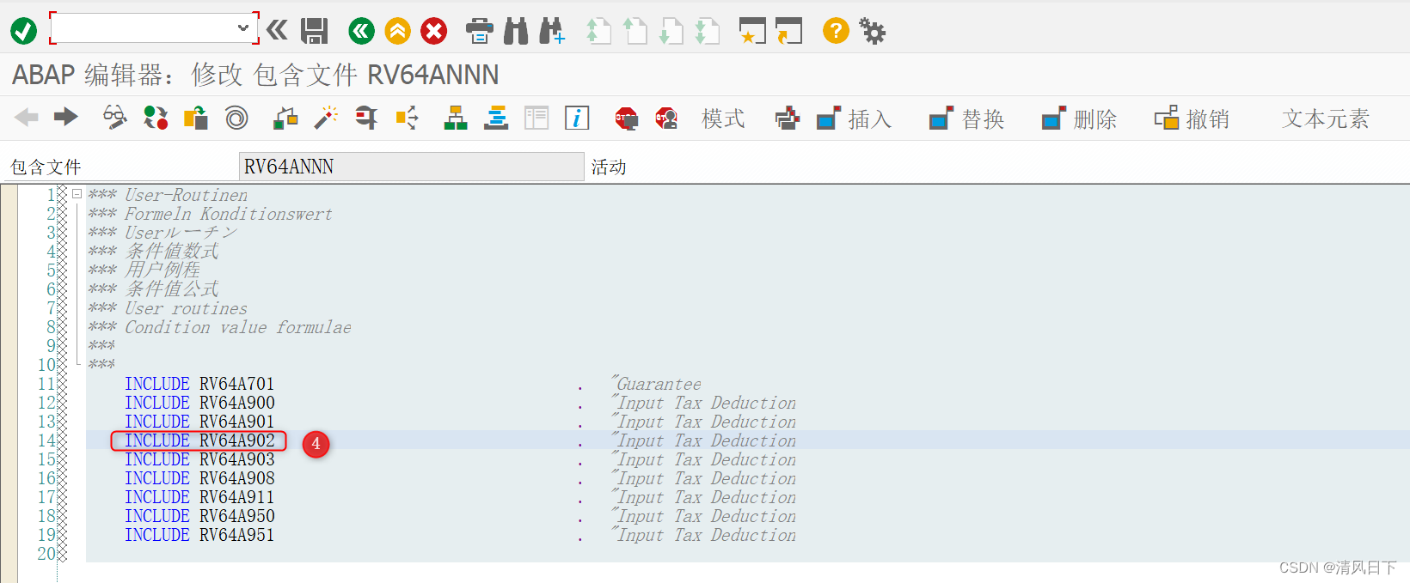The image size is (1410, 583).
Task: Click Find Next binoculars-plus icon
Action: (552, 32)
